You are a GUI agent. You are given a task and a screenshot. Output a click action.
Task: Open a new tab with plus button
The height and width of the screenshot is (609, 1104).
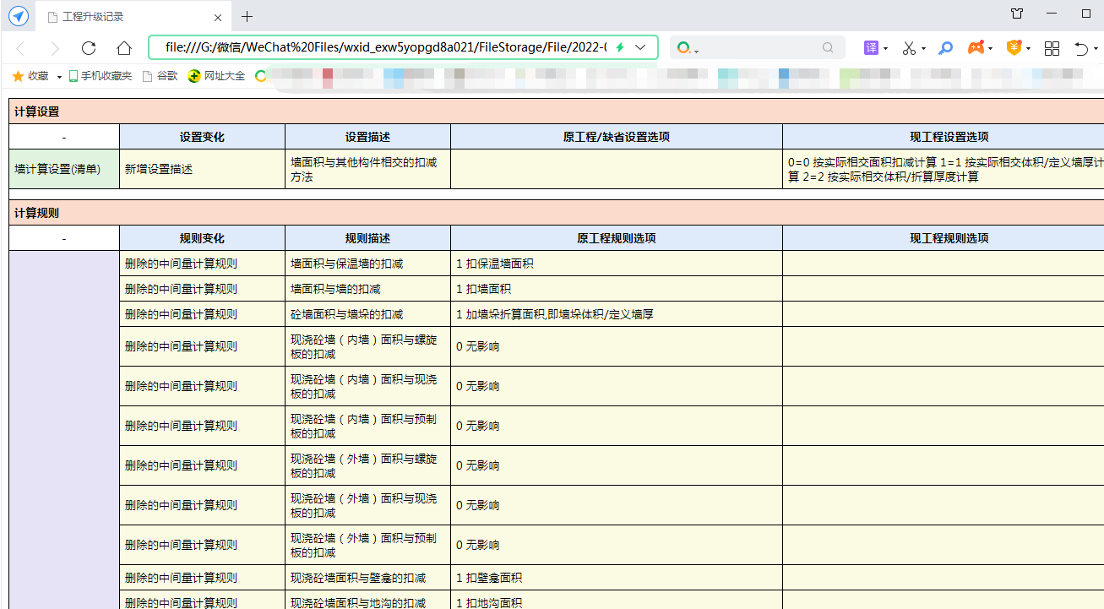[x=247, y=17]
